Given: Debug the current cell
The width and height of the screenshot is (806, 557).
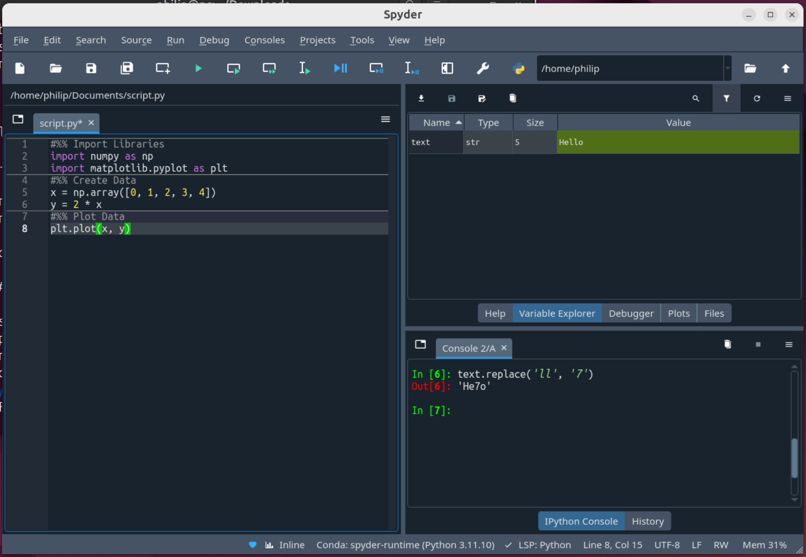Looking at the screenshot, I should 376,68.
